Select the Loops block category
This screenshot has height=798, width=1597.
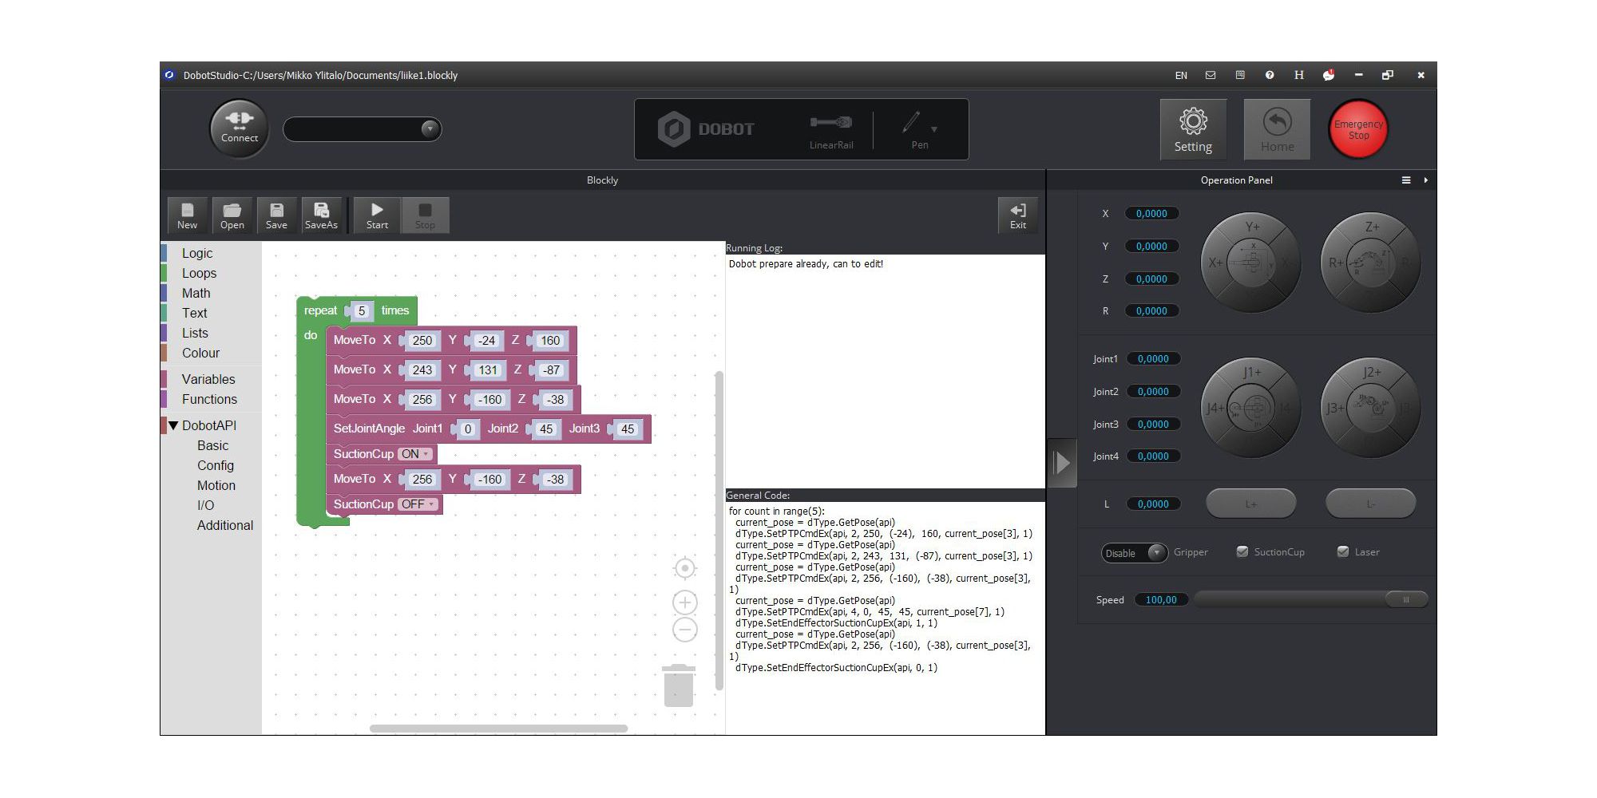[199, 273]
